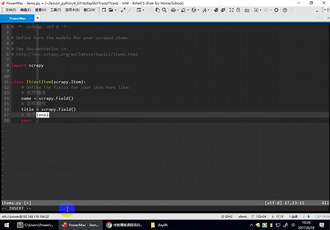Click the xterm status bar entry

click(x=242, y=217)
